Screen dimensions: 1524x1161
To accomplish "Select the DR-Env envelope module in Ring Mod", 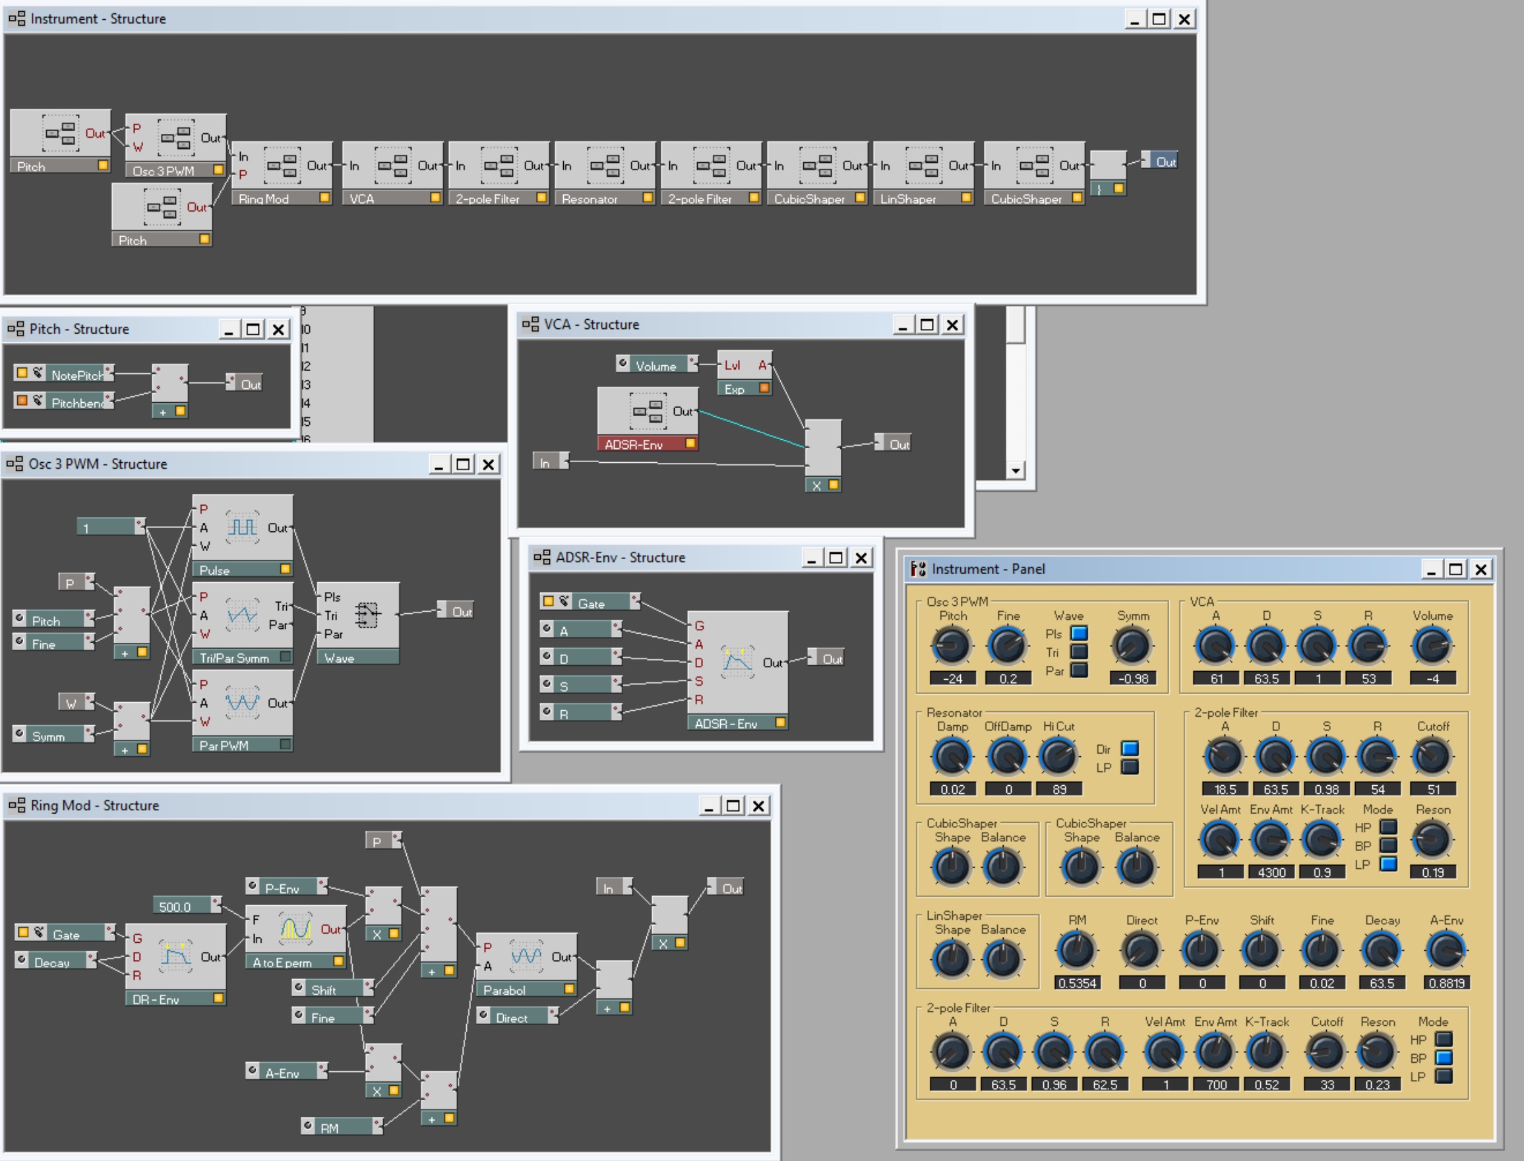I will pos(175,965).
